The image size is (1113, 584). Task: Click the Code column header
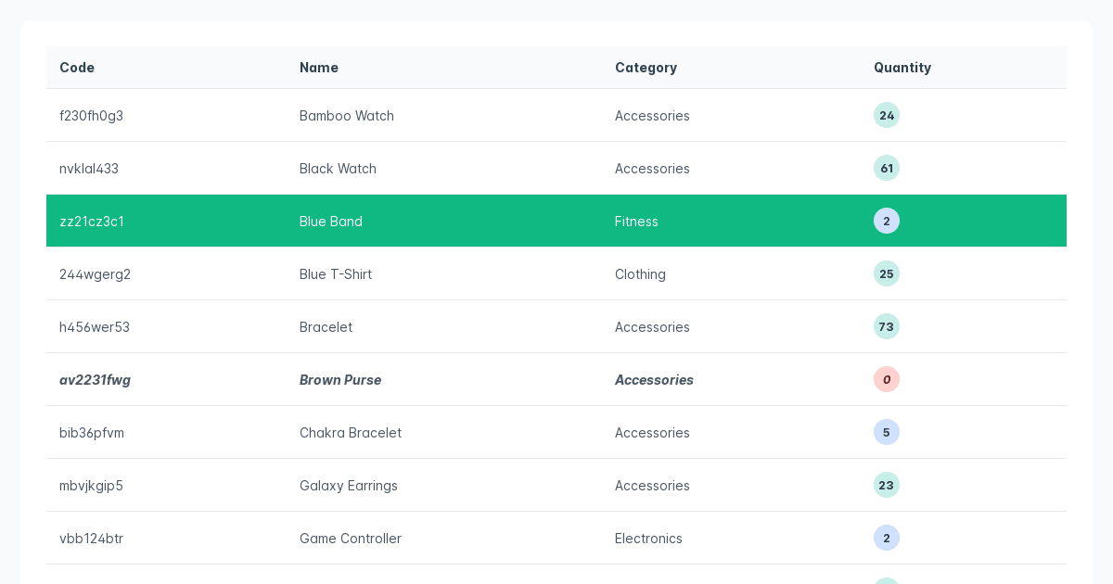(x=77, y=68)
